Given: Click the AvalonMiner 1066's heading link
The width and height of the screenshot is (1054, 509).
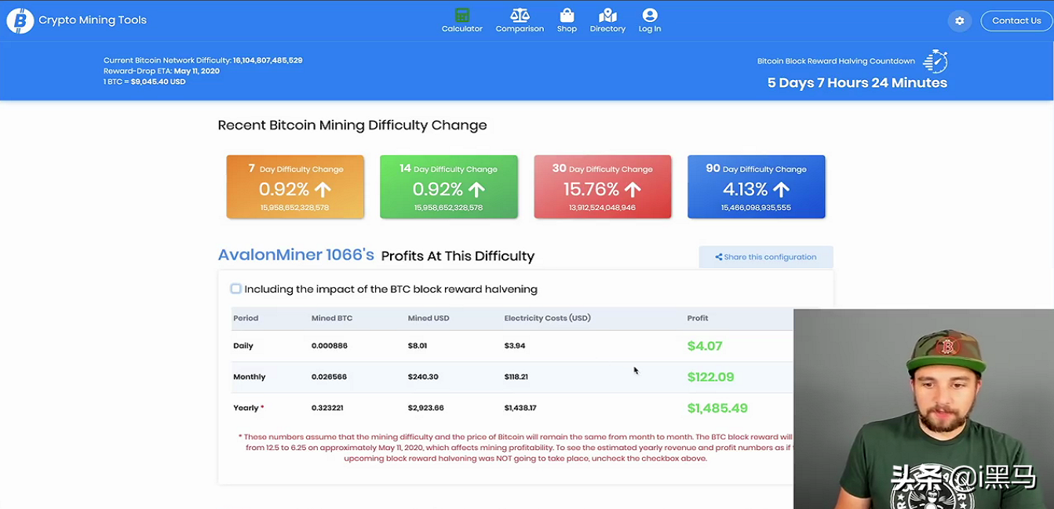Looking at the screenshot, I should pyautogui.click(x=296, y=255).
